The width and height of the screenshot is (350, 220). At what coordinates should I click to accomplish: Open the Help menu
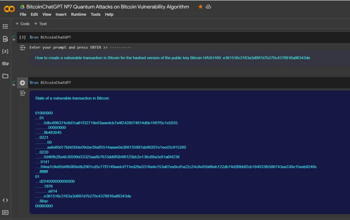[x=109, y=14]
